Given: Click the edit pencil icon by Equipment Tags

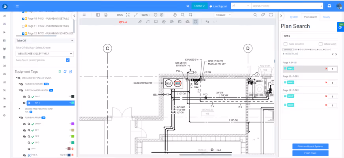Looking at the screenshot, I should (71, 71).
